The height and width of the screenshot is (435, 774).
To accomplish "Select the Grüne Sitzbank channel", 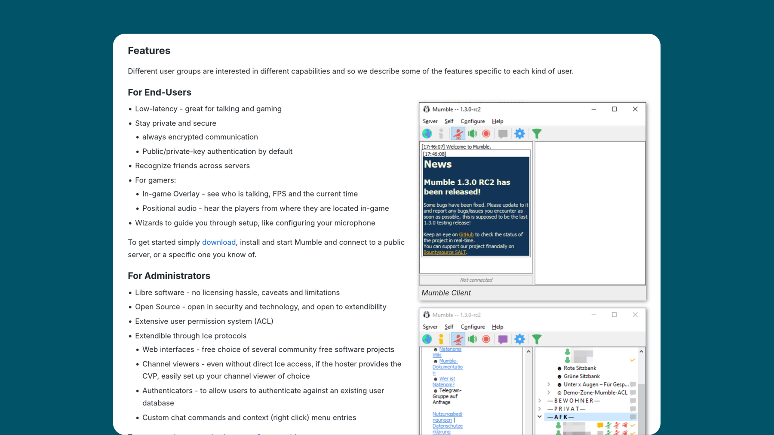I will 582,376.
